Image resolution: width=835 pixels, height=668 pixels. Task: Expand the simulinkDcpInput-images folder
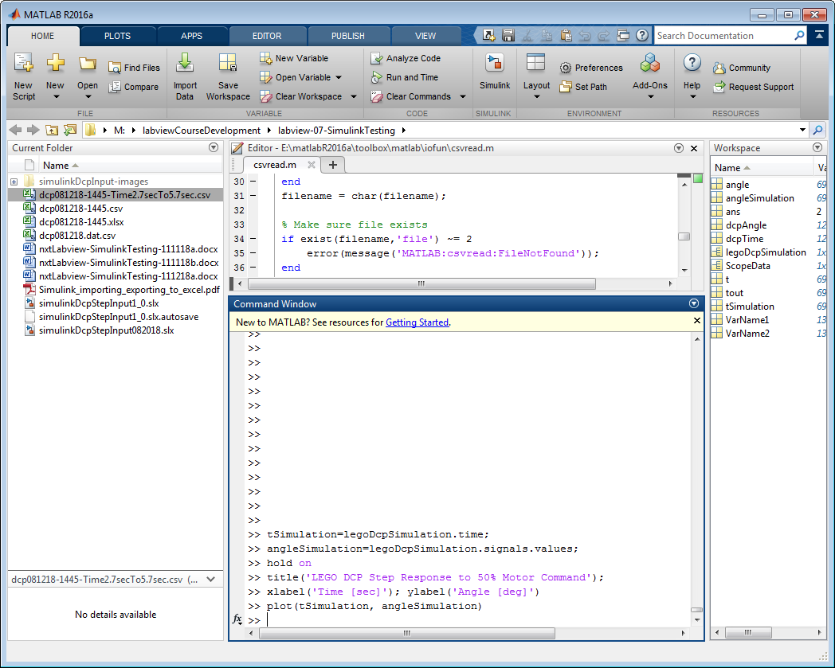[x=14, y=182]
